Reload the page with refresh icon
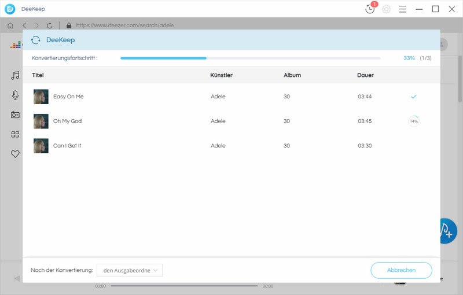The height and width of the screenshot is (295, 463). [x=50, y=25]
